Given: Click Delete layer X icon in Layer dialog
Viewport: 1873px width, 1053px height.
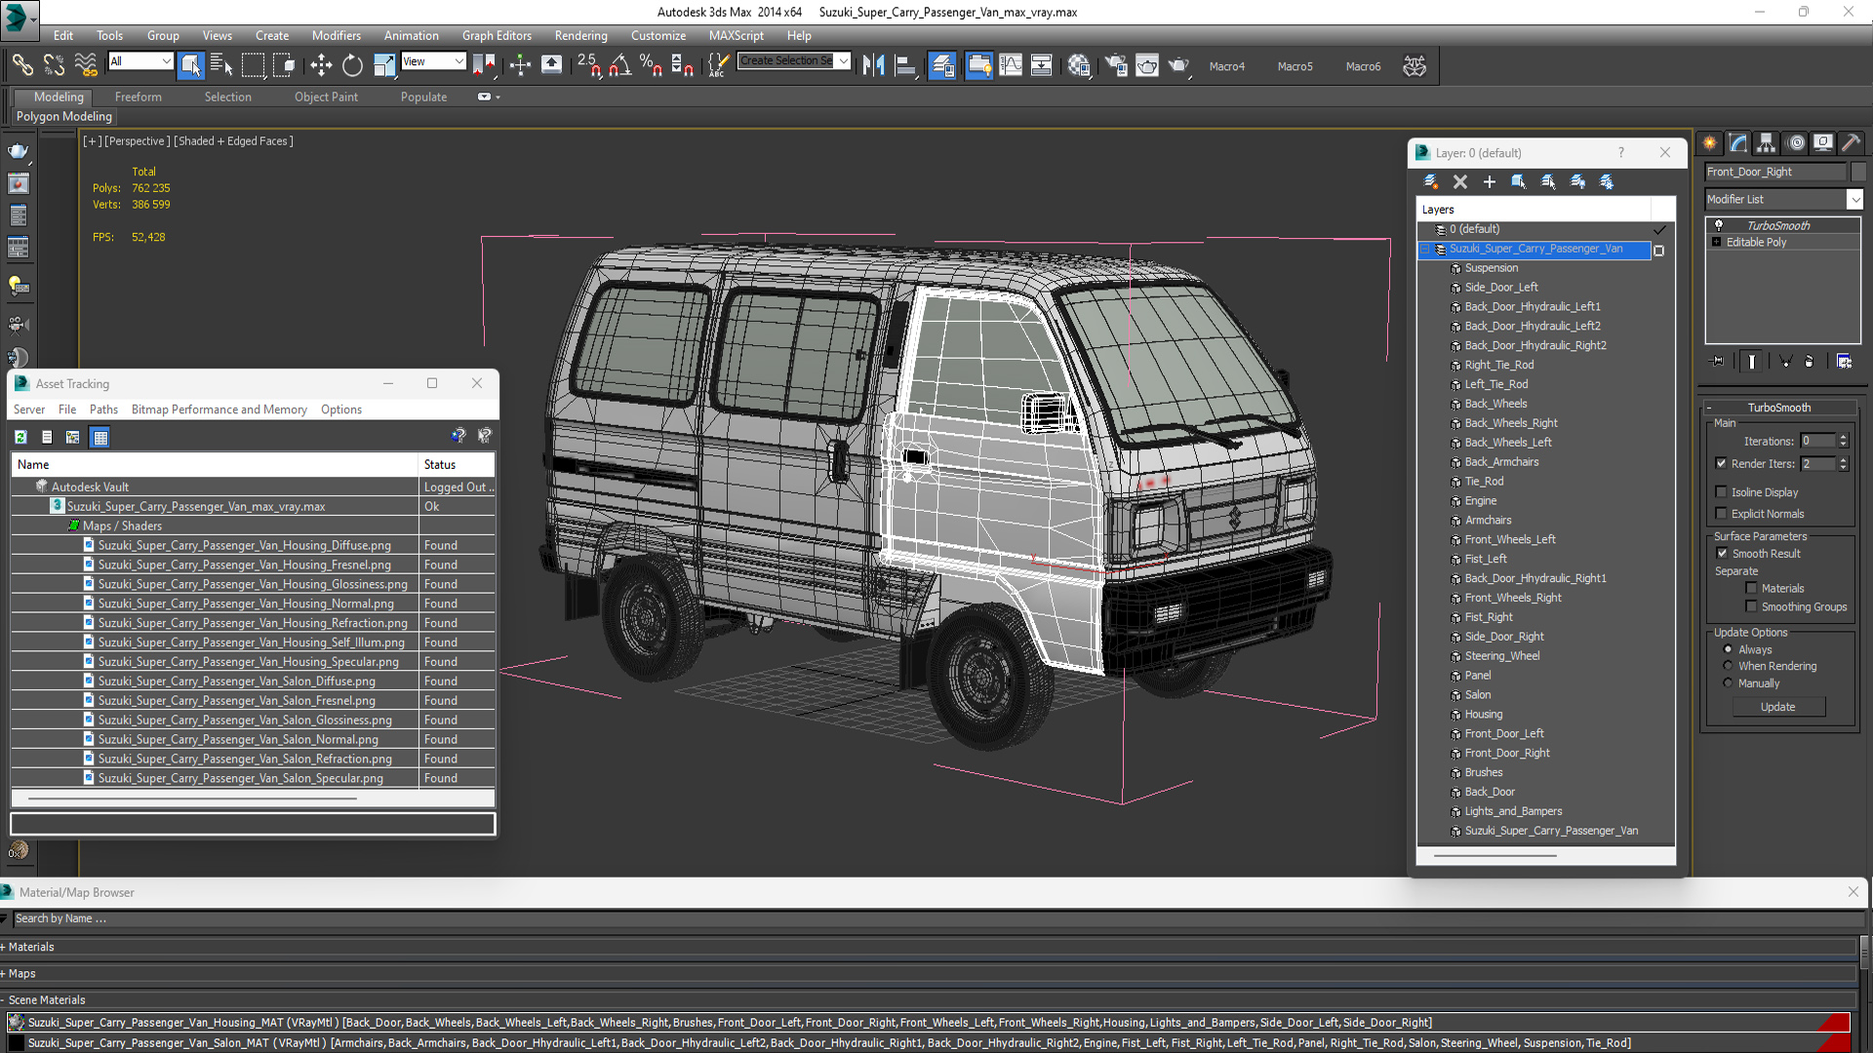Looking at the screenshot, I should coord(1460,181).
